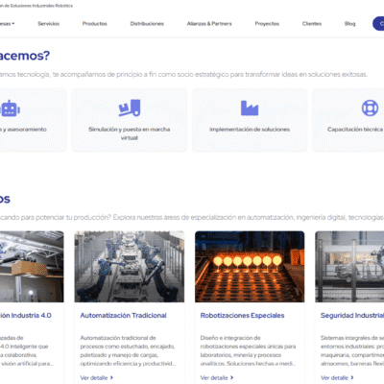Open Ver detalle for Seguridad Industrial
The image size is (384, 384).
(337, 378)
